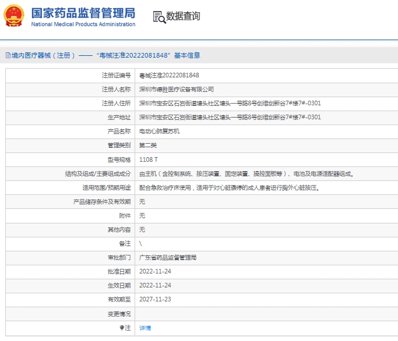Click 生效日期 value 2022-11-24
The width and height of the screenshot is (398, 341).
pos(155,285)
